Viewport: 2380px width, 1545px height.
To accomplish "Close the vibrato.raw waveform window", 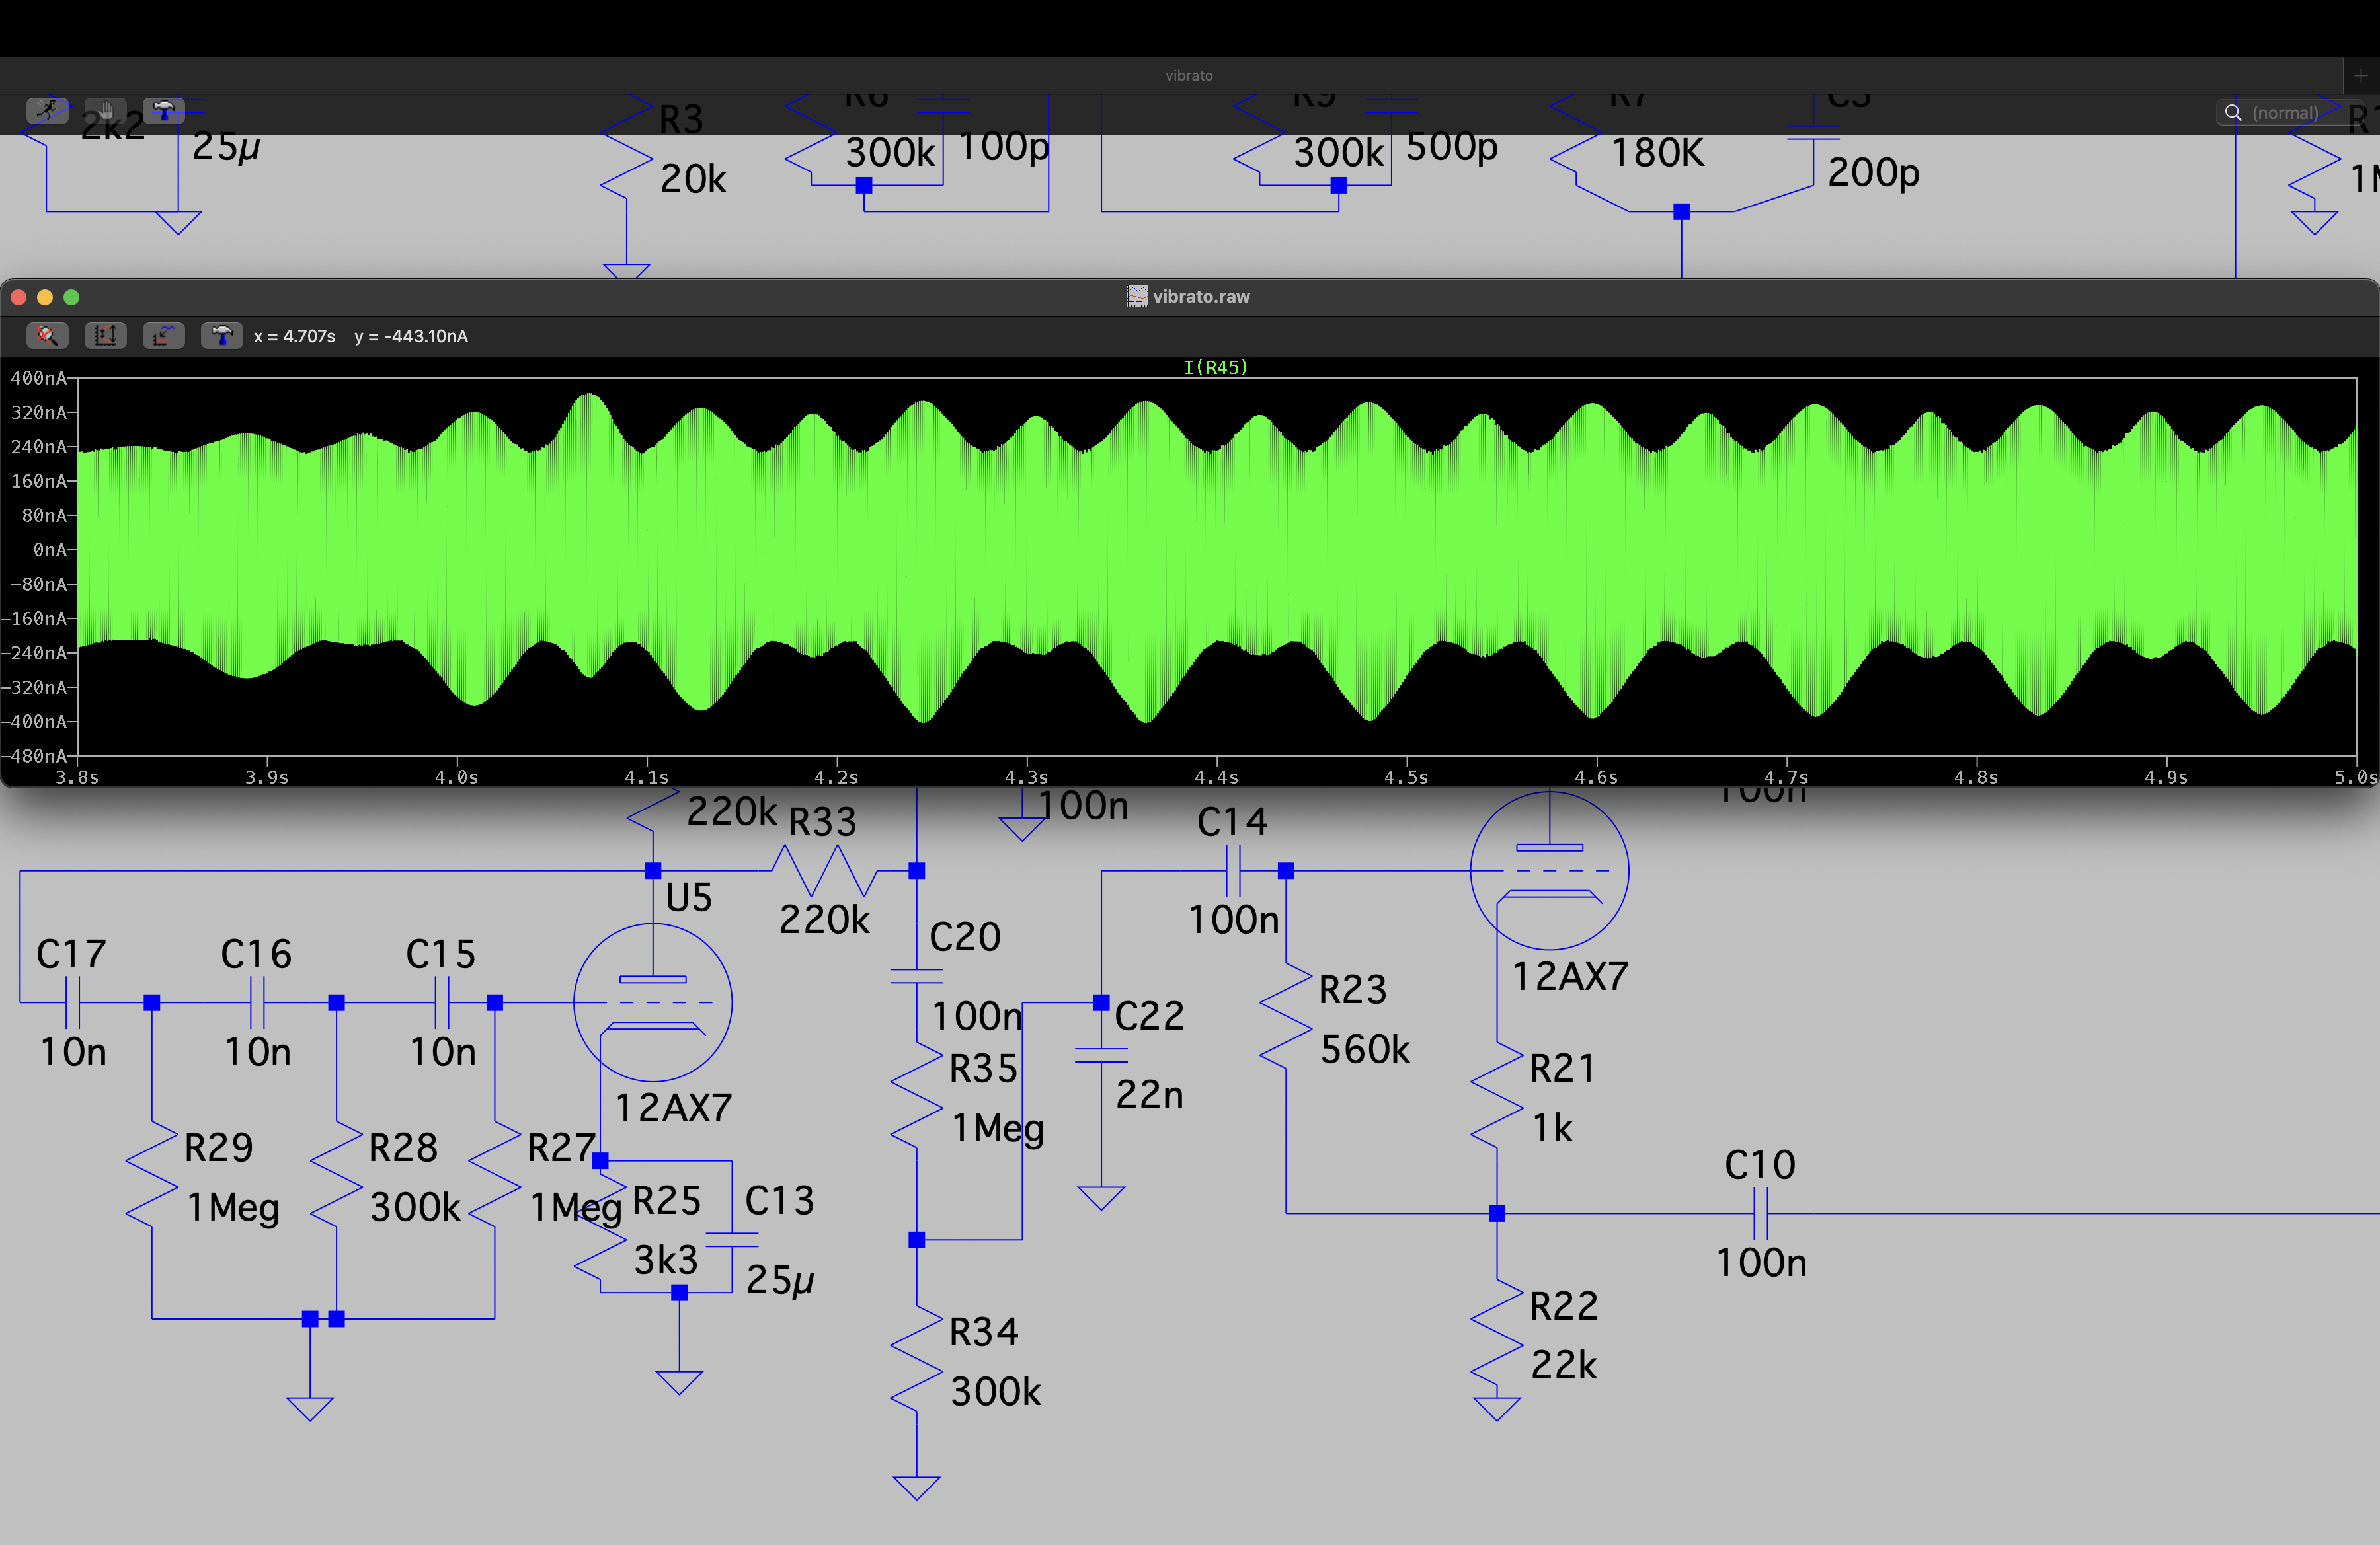I will click(x=19, y=297).
